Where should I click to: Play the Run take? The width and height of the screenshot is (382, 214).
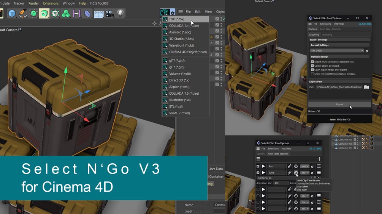(x=263, y=166)
